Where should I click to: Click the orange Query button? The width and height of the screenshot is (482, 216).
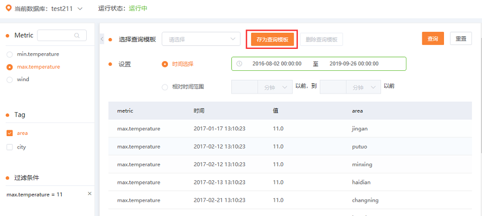(x=433, y=39)
